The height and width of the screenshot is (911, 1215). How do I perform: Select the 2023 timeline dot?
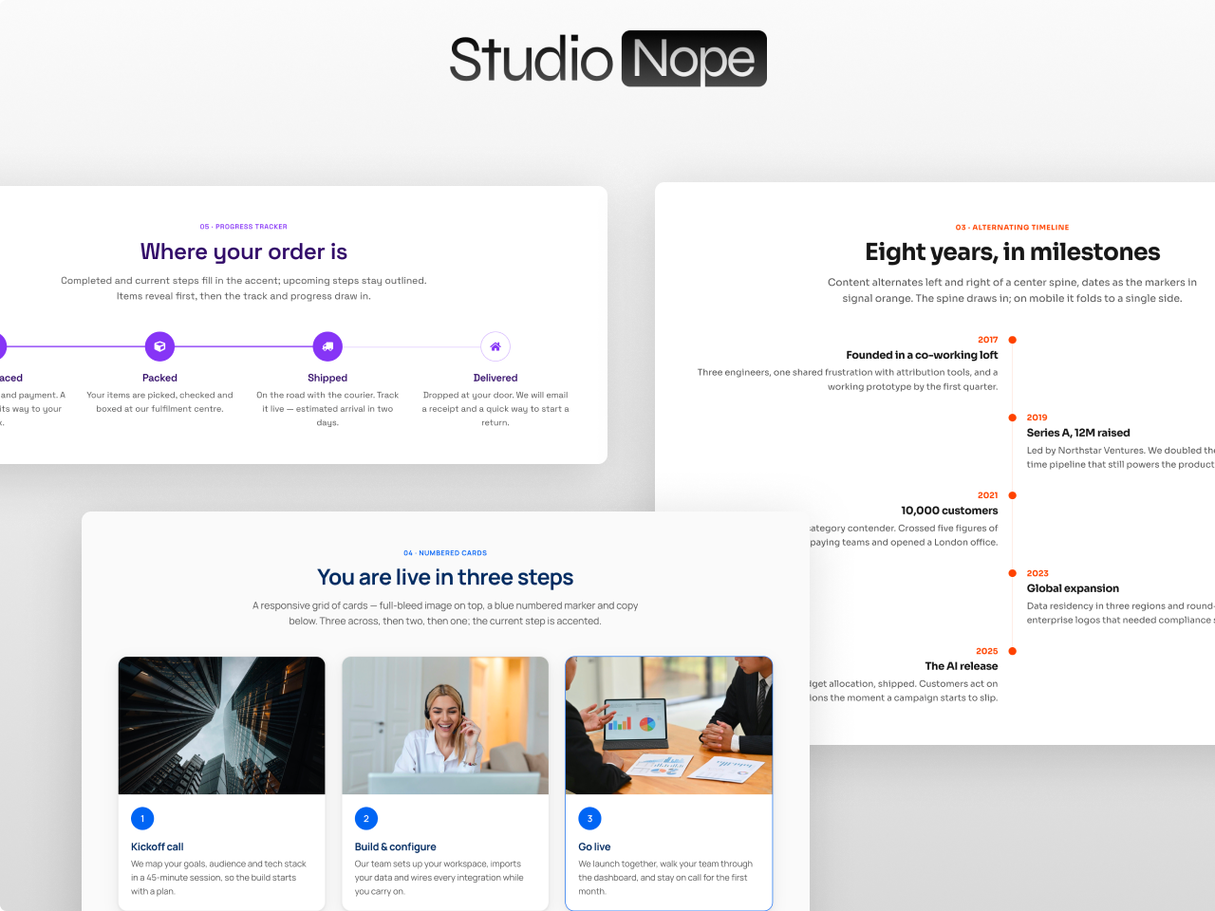(x=1013, y=573)
